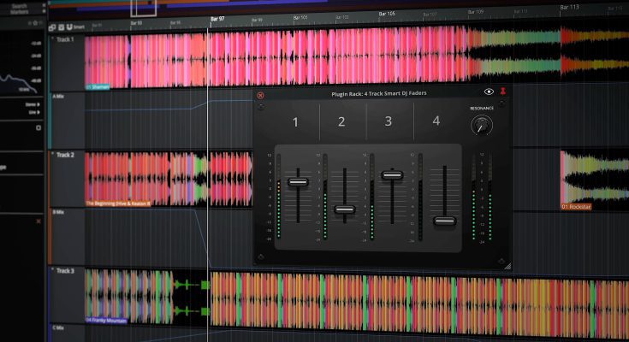
Task: Collapse Track 3 using its header arrow
Action: point(52,271)
